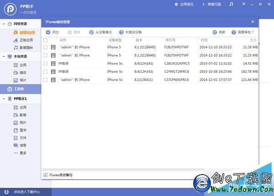Toggle the iTunes自动备份 checkbox
The width and height of the screenshot is (274, 196).
pyautogui.click(x=45, y=175)
